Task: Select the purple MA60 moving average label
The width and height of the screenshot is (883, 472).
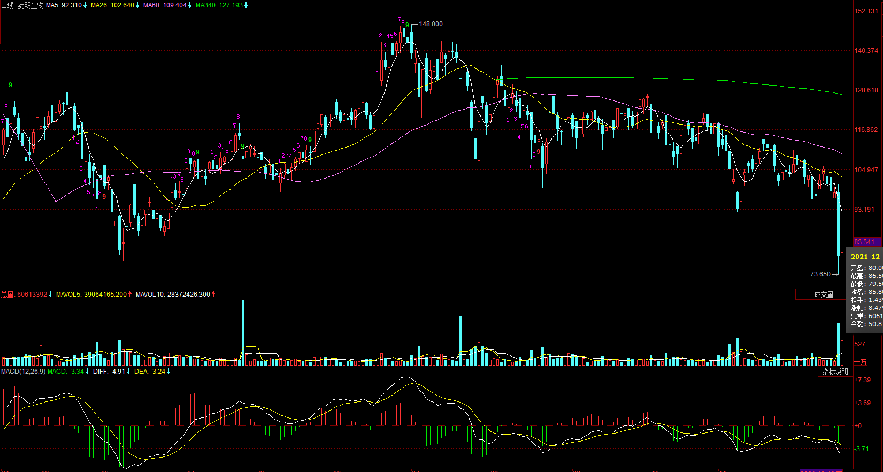Action: point(165,5)
